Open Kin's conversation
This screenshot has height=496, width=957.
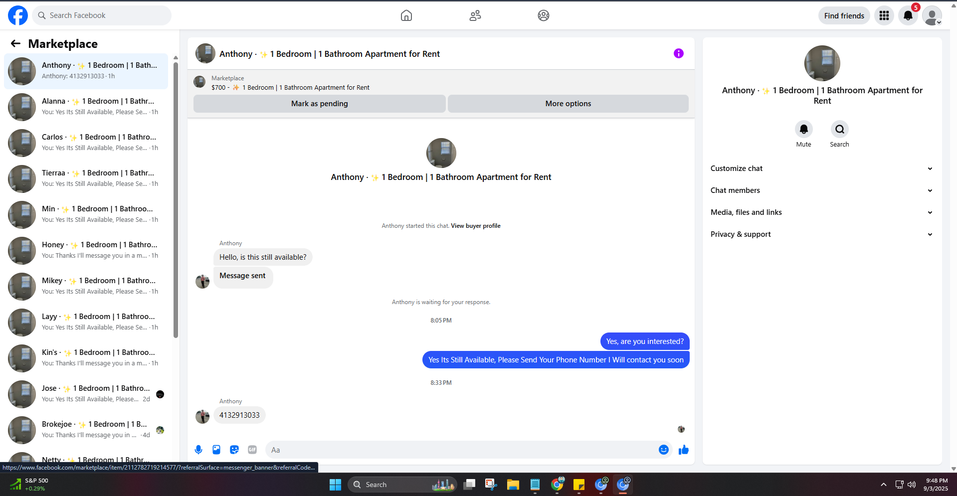86,358
